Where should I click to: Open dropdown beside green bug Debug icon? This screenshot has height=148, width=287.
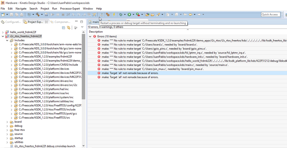click(x=125, y=14)
